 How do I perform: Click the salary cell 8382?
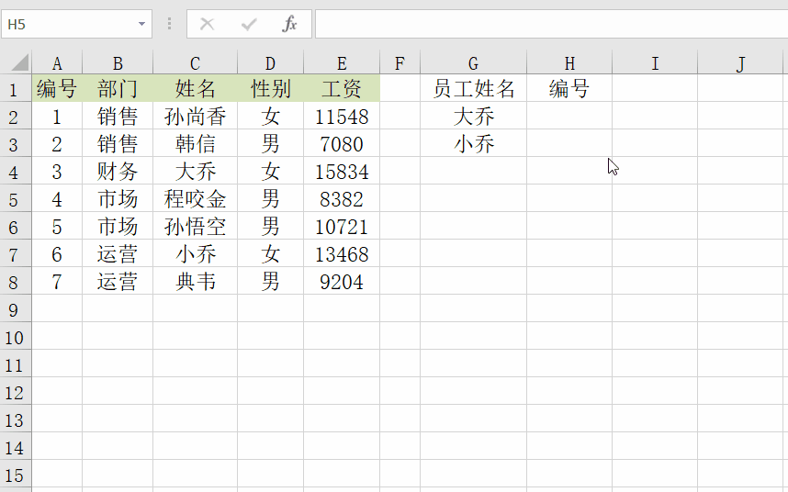tap(342, 199)
